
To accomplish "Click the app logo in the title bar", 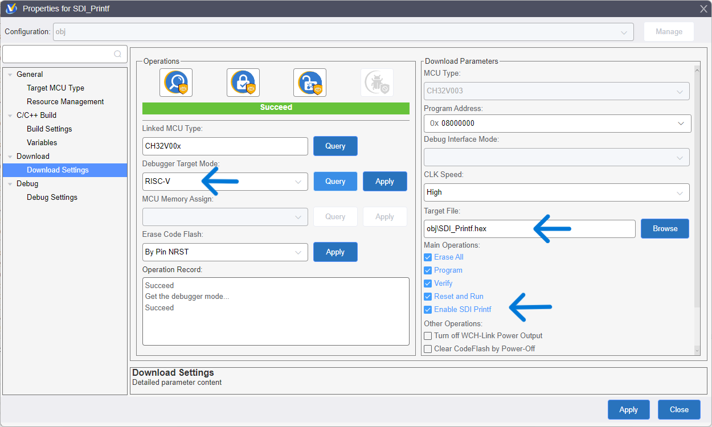I will [x=11, y=9].
